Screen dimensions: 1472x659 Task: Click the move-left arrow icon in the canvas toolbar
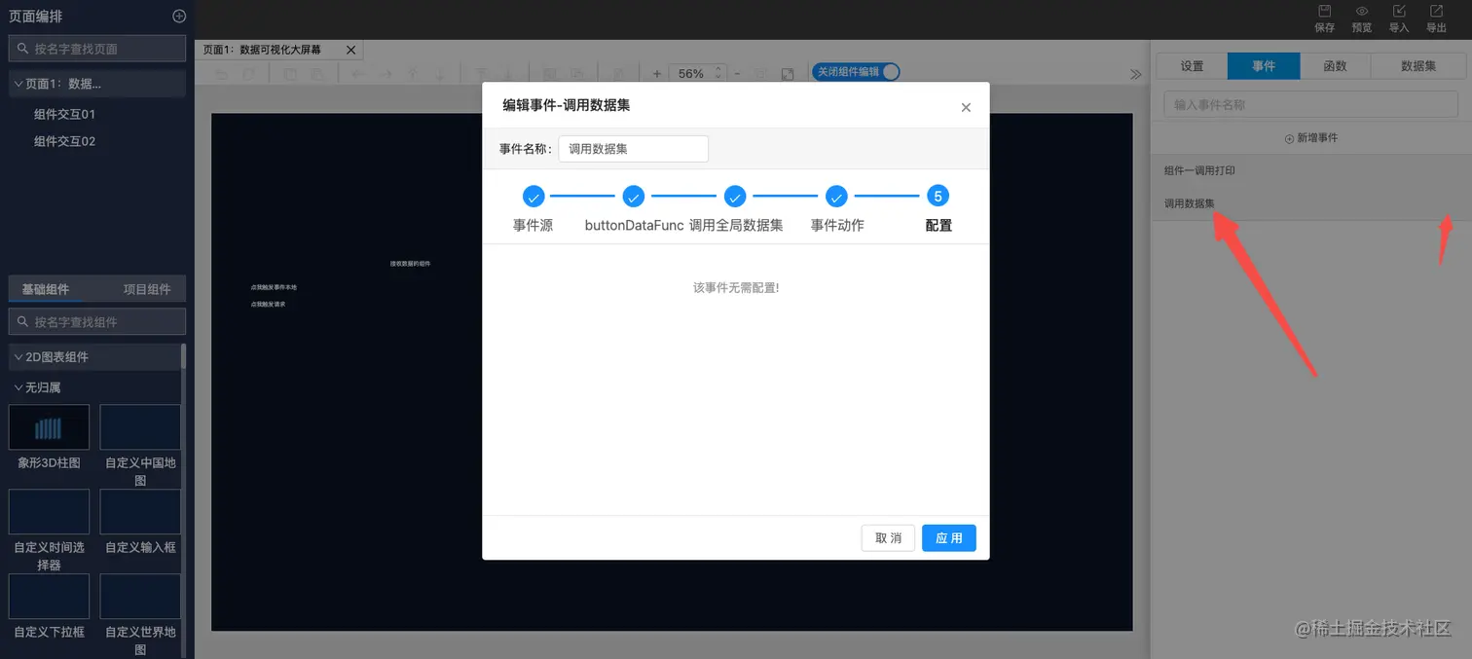[358, 73]
